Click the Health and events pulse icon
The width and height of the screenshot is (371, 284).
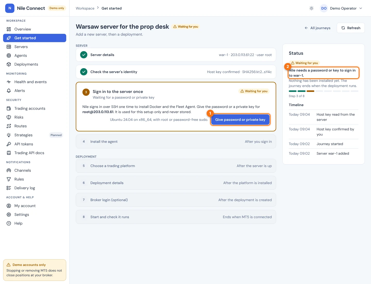point(9,82)
